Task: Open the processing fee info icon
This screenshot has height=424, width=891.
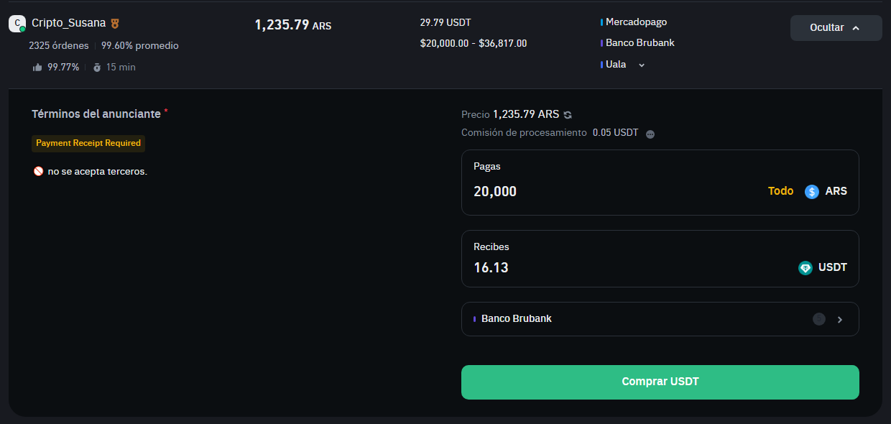Action: [x=650, y=134]
